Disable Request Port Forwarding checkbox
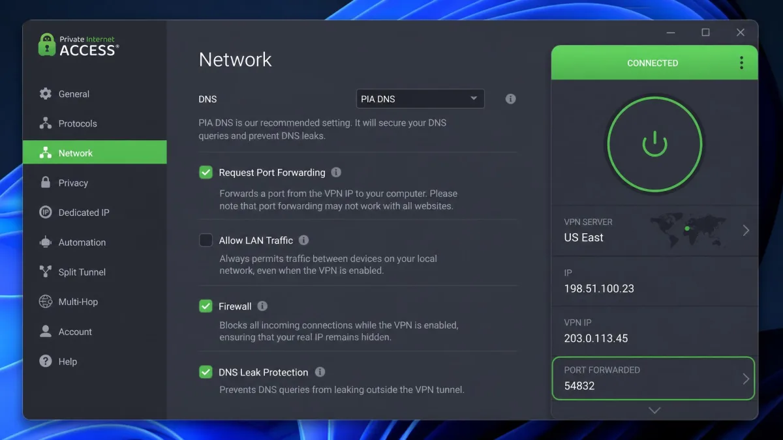The width and height of the screenshot is (783, 440). (x=206, y=172)
